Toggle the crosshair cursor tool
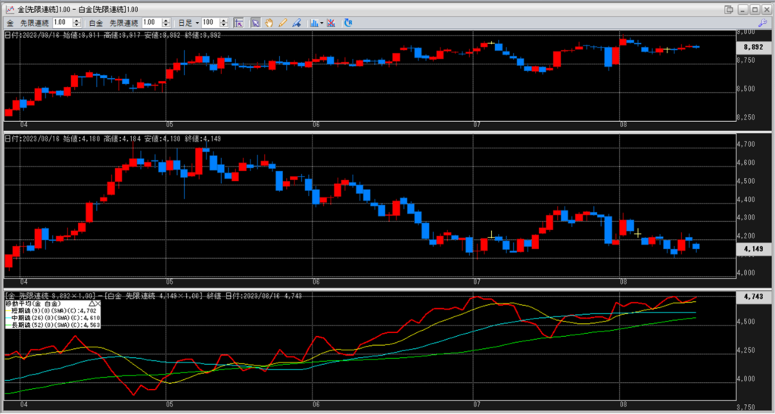The height and width of the screenshot is (414, 775). (238, 23)
